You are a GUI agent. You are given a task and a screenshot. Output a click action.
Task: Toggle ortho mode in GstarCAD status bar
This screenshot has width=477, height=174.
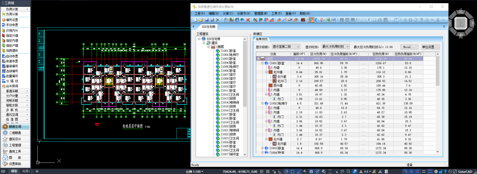pyautogui.click(x=280, y=171)
